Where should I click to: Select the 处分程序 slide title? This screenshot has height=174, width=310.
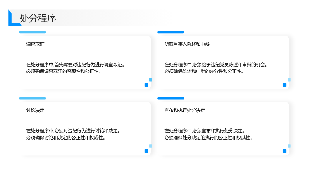(38, 18)
